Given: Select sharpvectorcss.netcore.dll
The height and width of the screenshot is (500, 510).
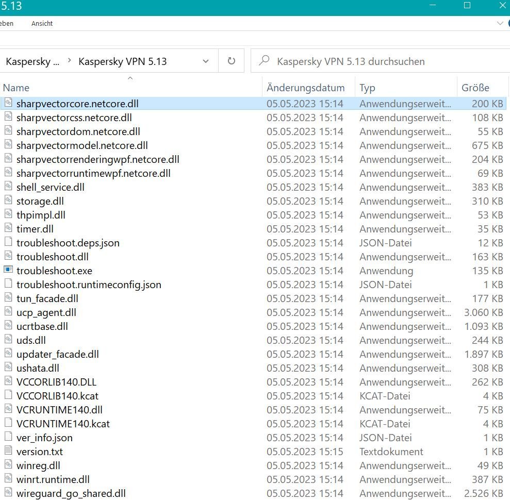Looking at the screenshot, I should pyautogui.click(x=74, y=118).
